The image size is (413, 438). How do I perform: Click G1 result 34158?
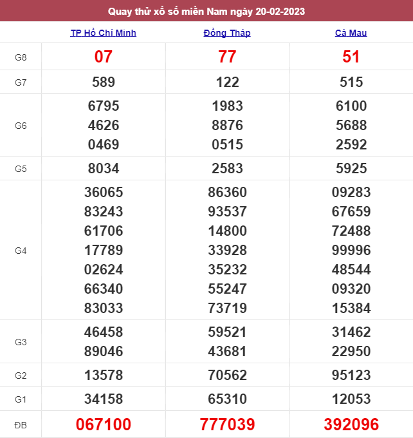(x=103, y=399)
